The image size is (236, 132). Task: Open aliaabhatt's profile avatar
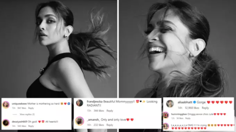(170, 104)
